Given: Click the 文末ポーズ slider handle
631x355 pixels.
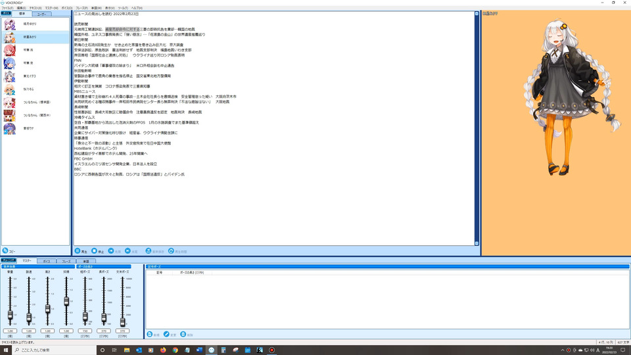Looking at the screenshot, I should [x=122, y=321].
